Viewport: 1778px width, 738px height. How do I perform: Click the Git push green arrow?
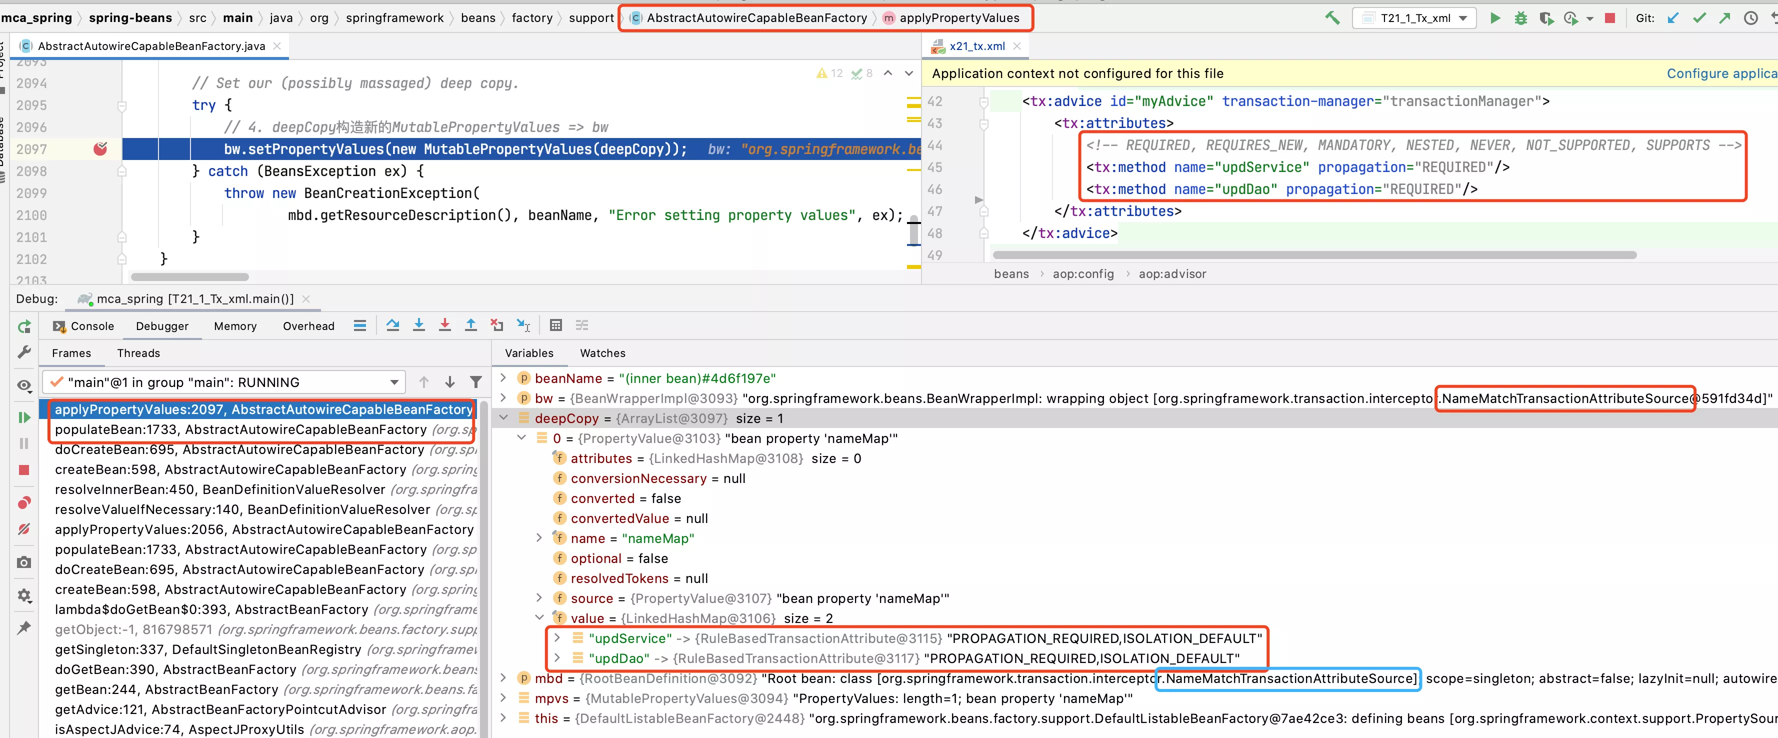tap(1725, 18)
